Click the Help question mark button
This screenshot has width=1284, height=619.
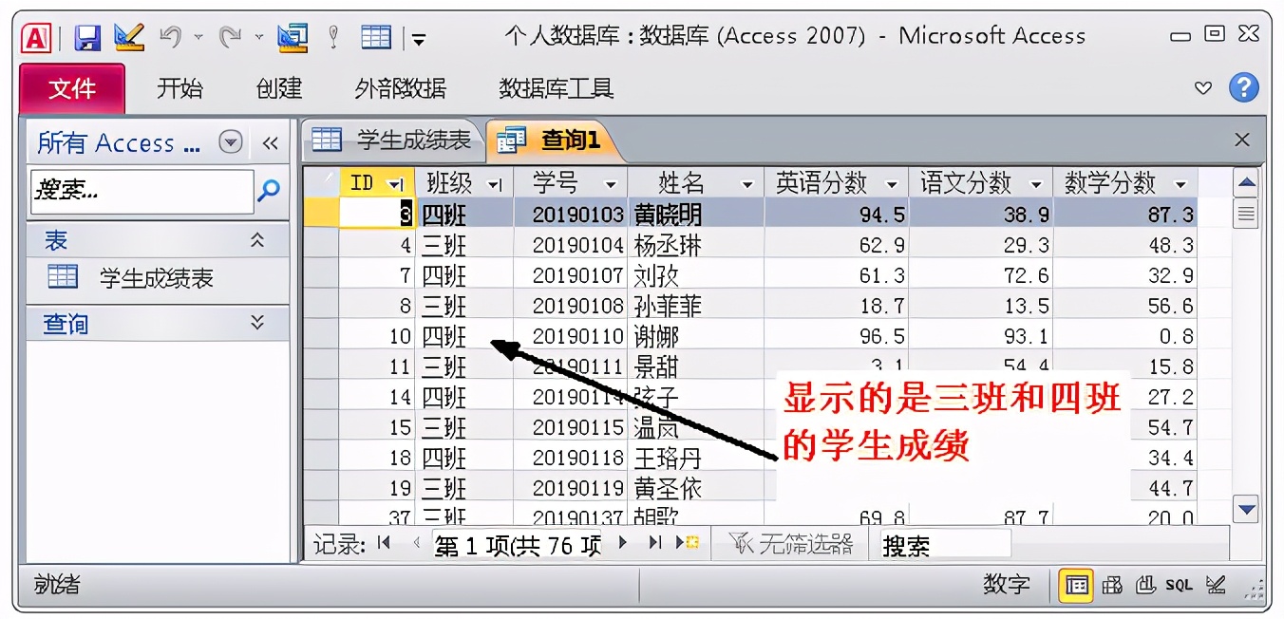(x=1243, y=88)
